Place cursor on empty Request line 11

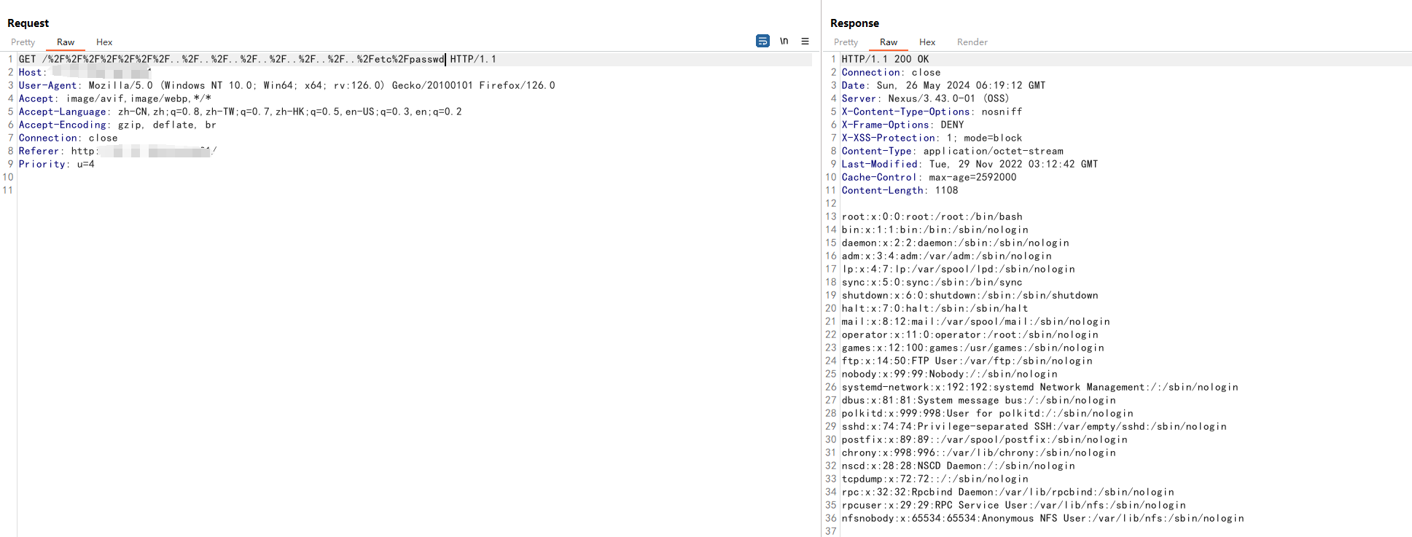coord(414,190)
